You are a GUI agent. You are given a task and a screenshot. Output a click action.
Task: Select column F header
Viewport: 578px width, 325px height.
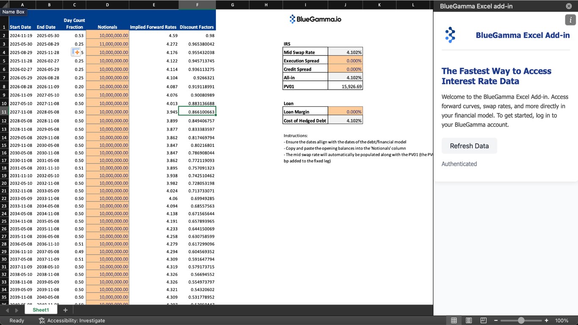tap(197, 5)
